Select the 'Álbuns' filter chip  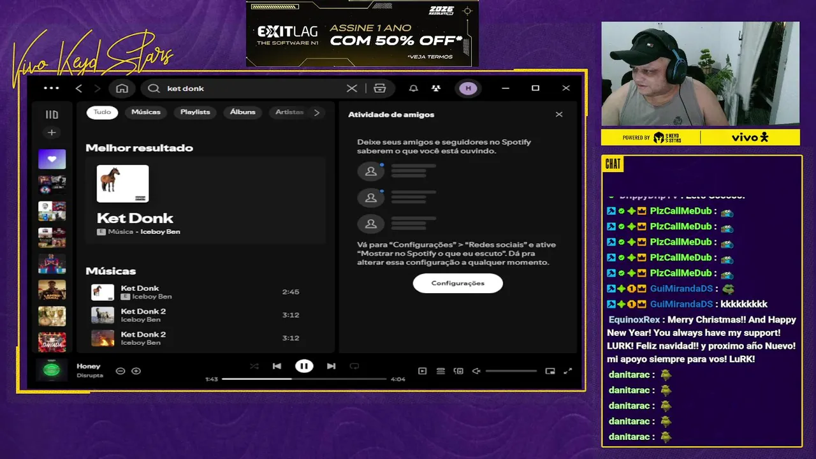point(243,112)
